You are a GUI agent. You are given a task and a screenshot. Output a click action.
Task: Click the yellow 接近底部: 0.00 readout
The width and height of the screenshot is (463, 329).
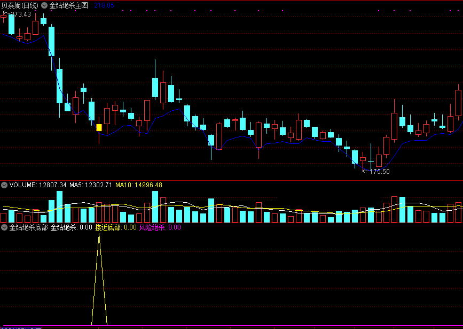116,227
